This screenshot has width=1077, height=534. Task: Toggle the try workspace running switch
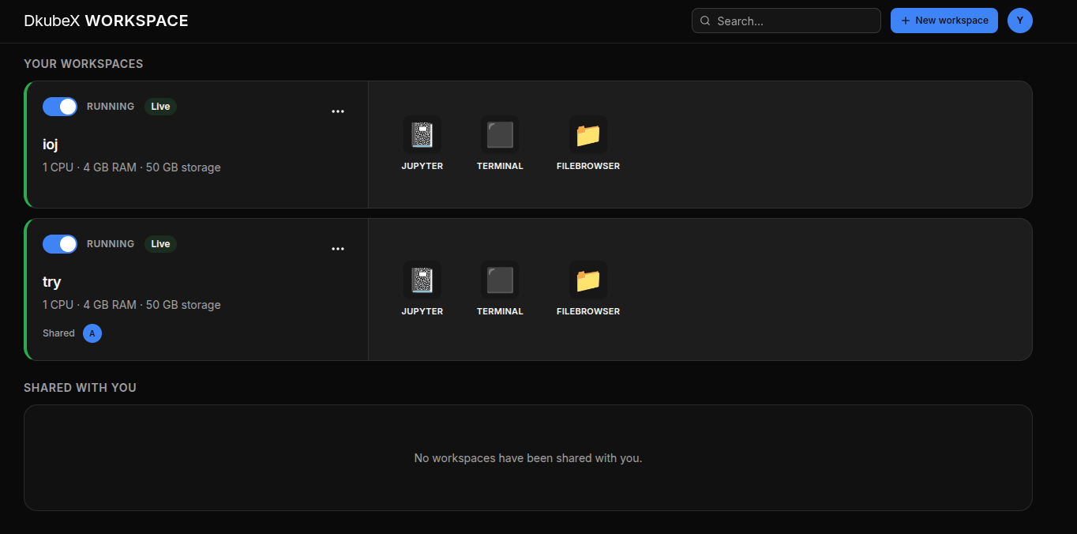(x=60, y=244)
